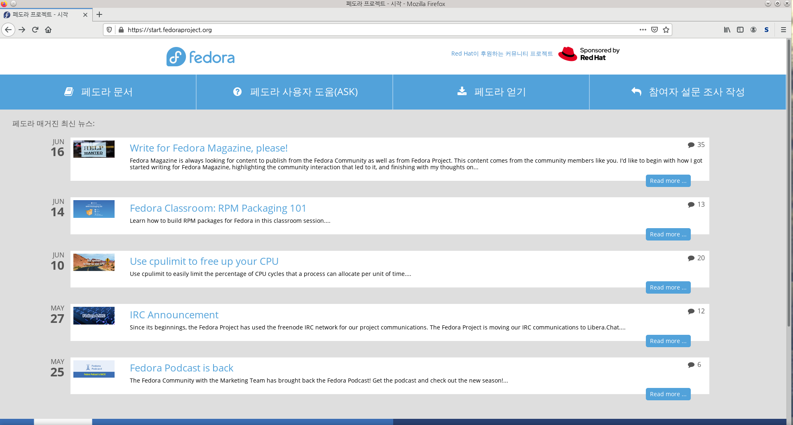This screenshot has height=425, width=793.
Task: Toggle the sidebar view icon
Action: (740, 30)
